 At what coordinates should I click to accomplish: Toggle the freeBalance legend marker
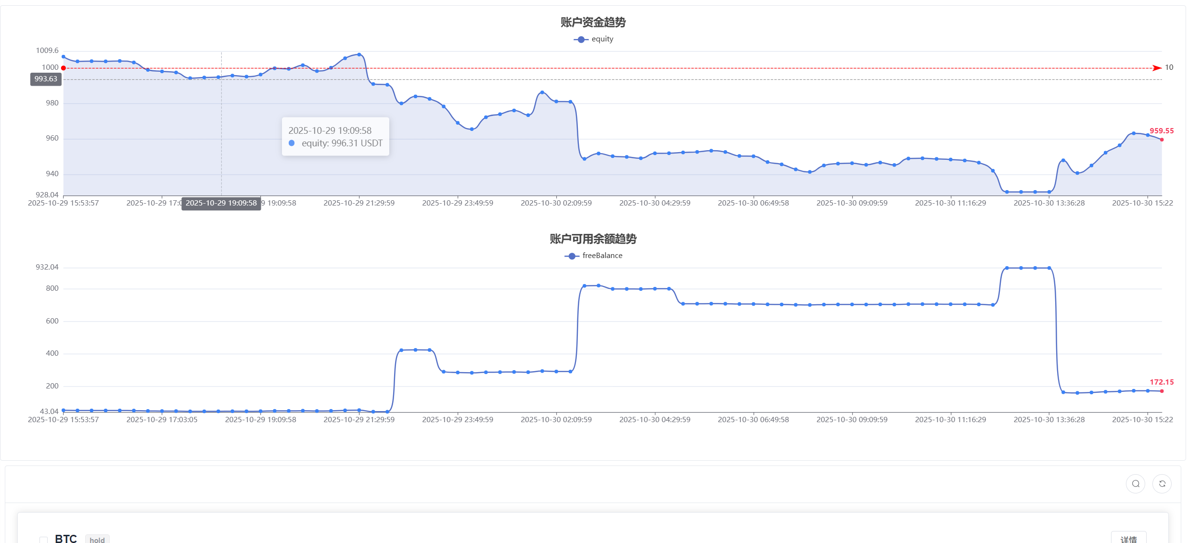click(572, 256)
